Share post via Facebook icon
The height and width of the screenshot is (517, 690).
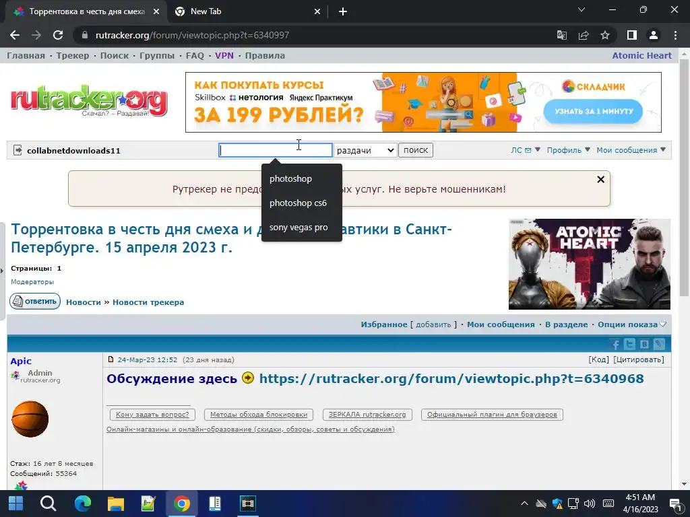point(615,344)
